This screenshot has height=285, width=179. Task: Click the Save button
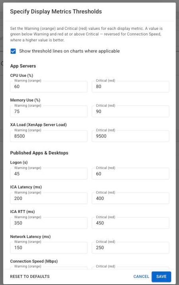click(161, 277)
